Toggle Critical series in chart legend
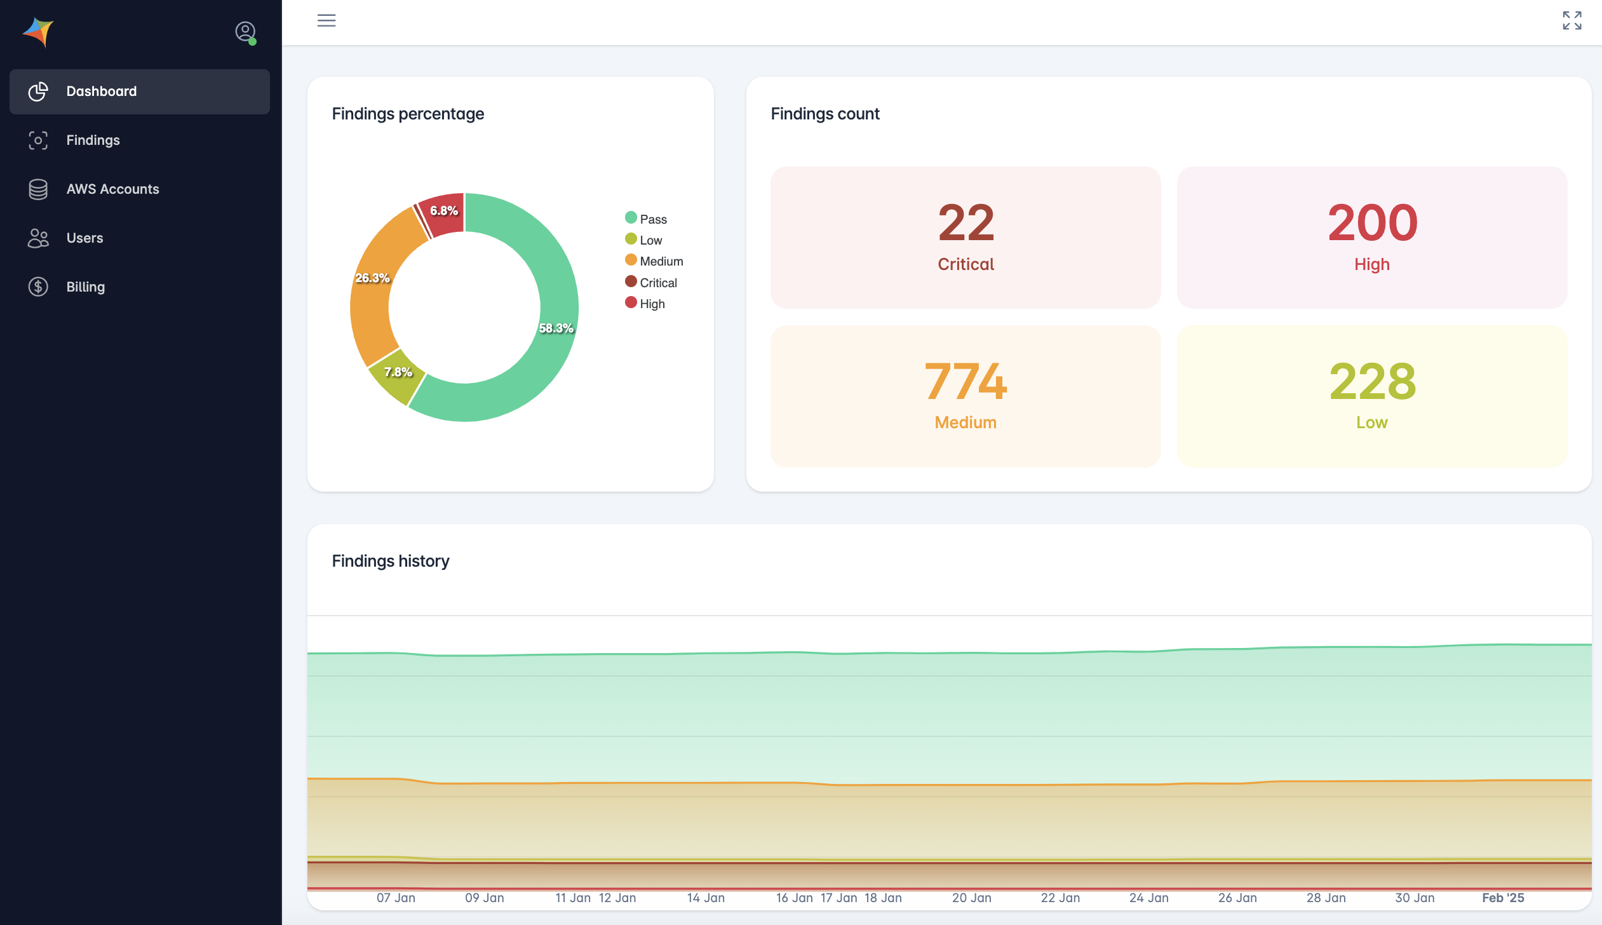 651,283
